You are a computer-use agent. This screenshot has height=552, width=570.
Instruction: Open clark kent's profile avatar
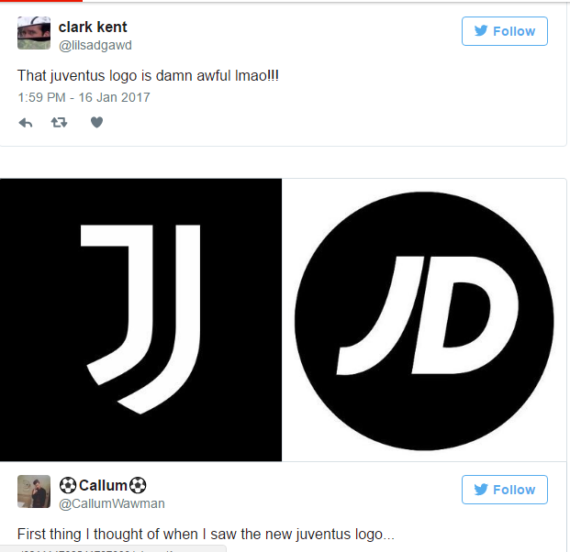34,33
